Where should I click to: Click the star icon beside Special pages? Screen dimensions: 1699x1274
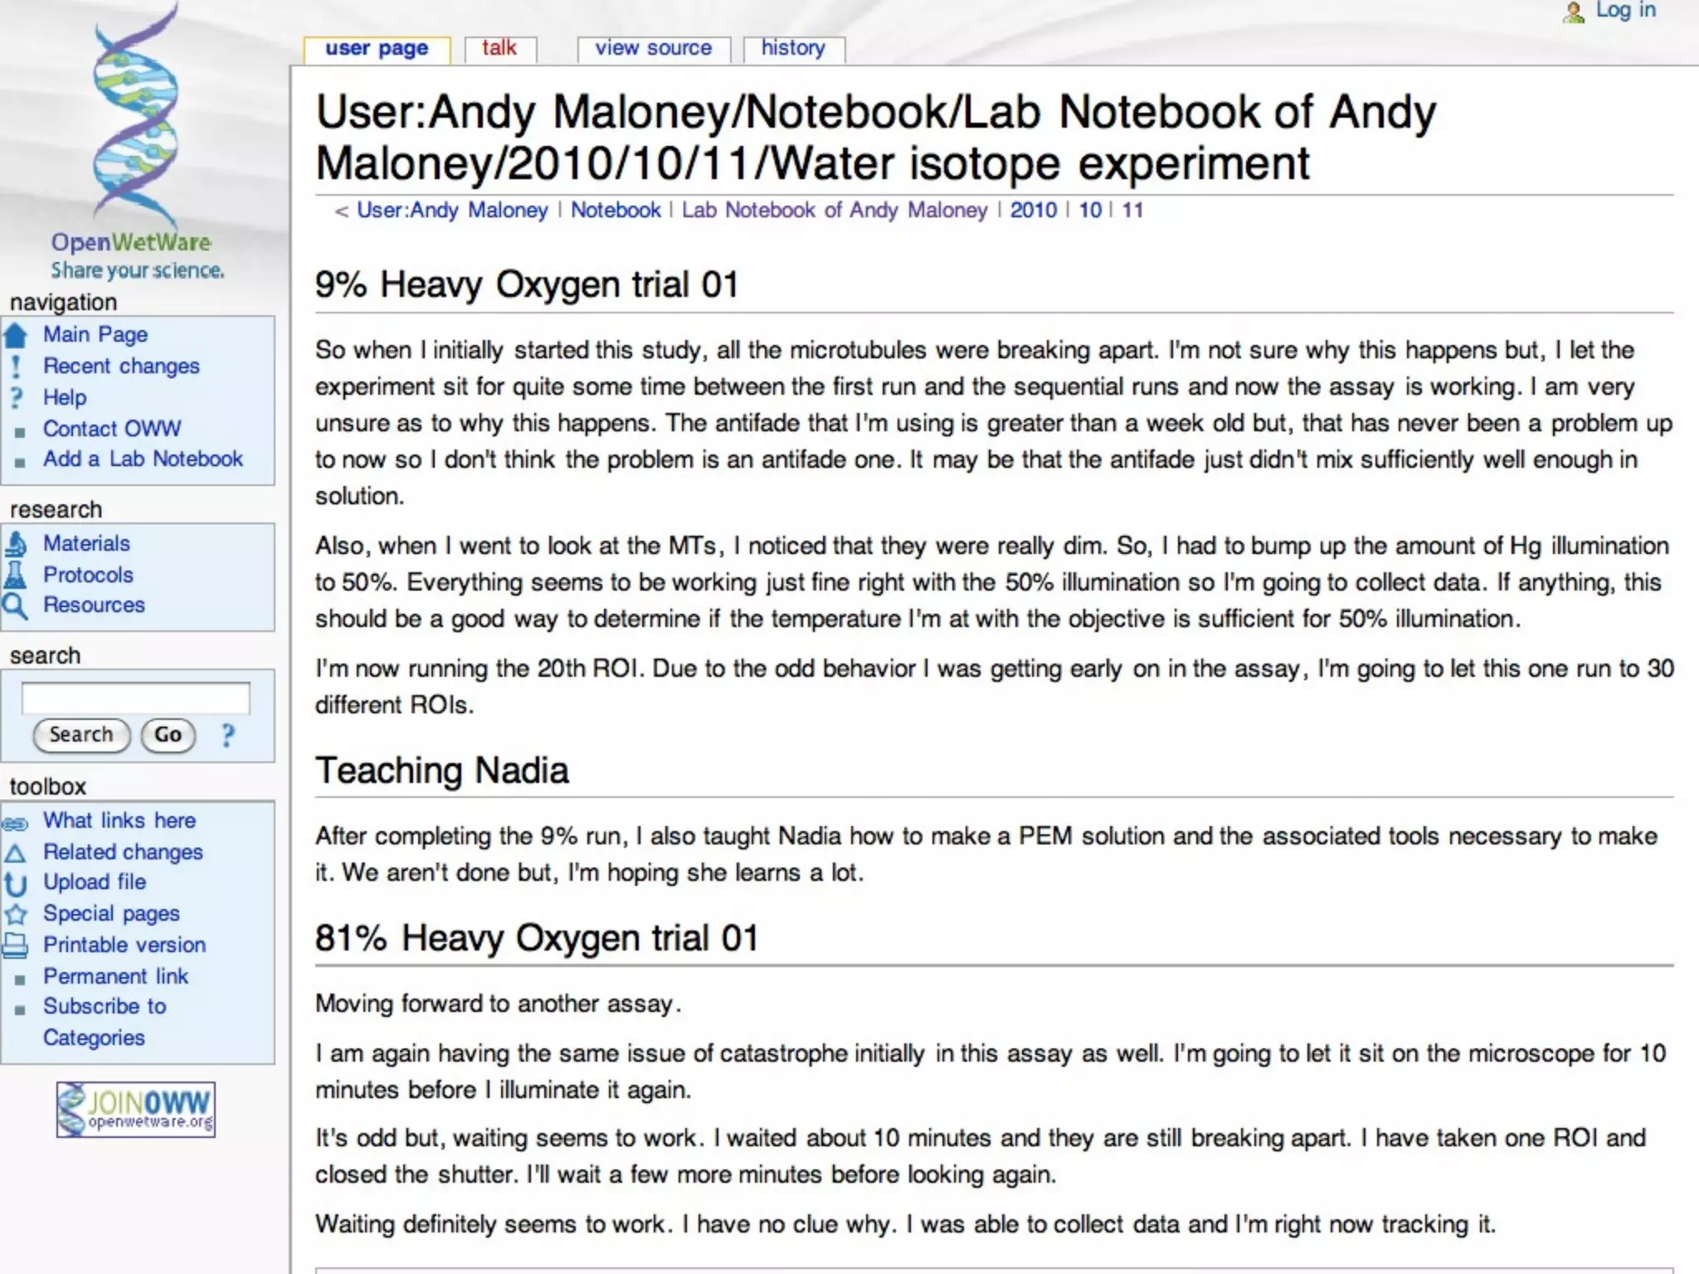[16, 914]
